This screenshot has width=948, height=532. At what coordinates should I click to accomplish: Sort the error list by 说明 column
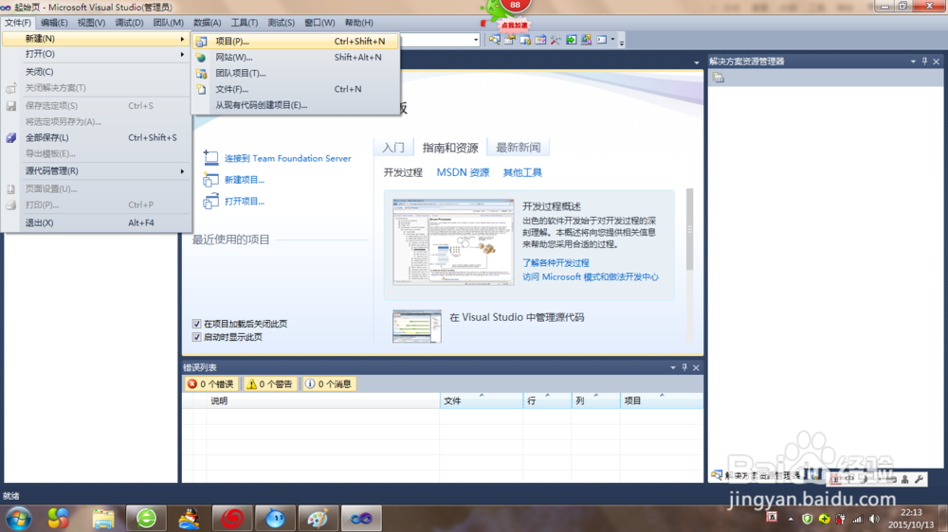click(323, 400)
